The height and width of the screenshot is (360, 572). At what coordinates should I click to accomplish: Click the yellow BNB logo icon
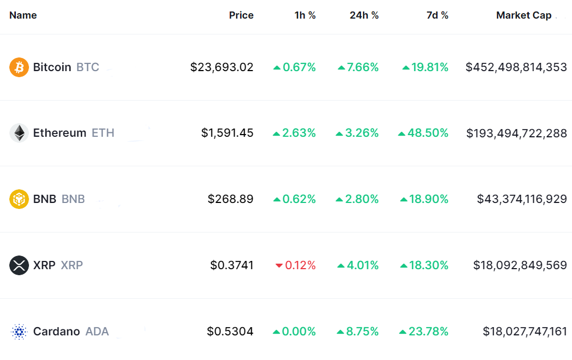(x=19, y=199)
